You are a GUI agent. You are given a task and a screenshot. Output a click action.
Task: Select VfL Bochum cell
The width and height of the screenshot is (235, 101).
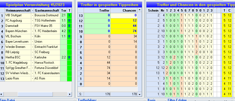tap(18, 36)
